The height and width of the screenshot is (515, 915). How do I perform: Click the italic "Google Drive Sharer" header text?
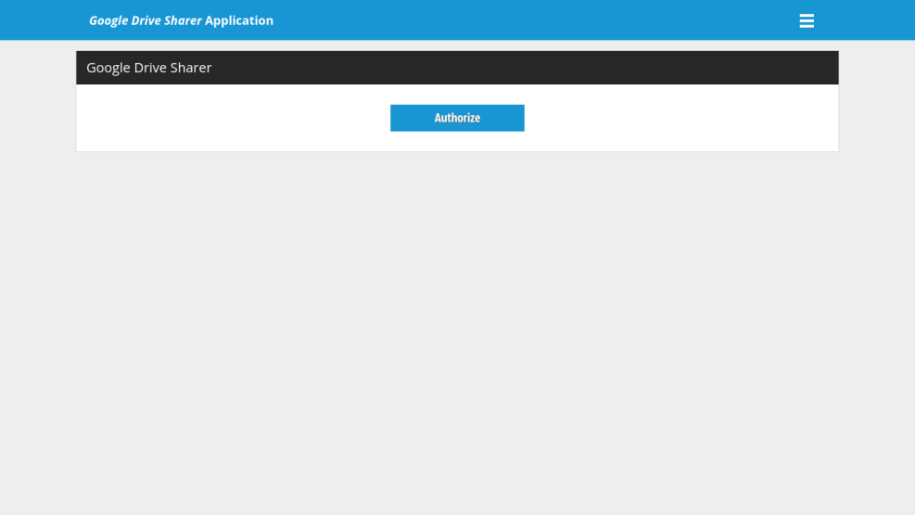point(145,20)
